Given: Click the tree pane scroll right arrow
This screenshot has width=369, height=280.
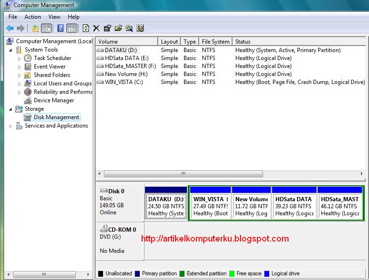Looking at the screenshot, I should coord(88,274).
